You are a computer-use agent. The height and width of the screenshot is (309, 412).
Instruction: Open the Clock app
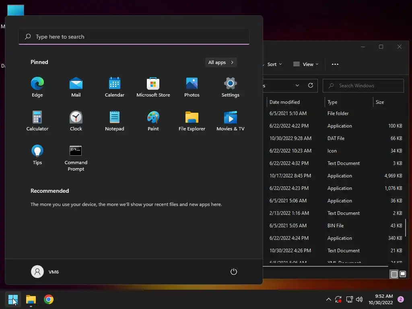[x=76, y=121]
